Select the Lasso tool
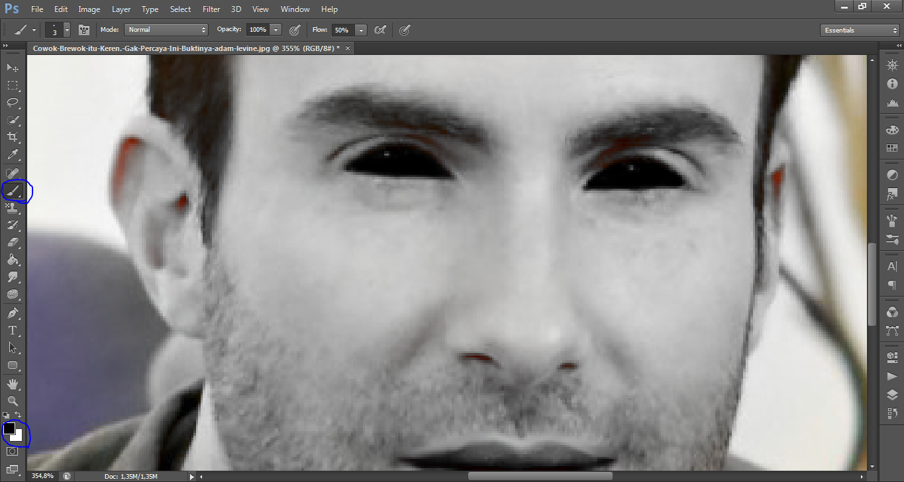This screenshot has height=482, width=904. pos(13,103)
